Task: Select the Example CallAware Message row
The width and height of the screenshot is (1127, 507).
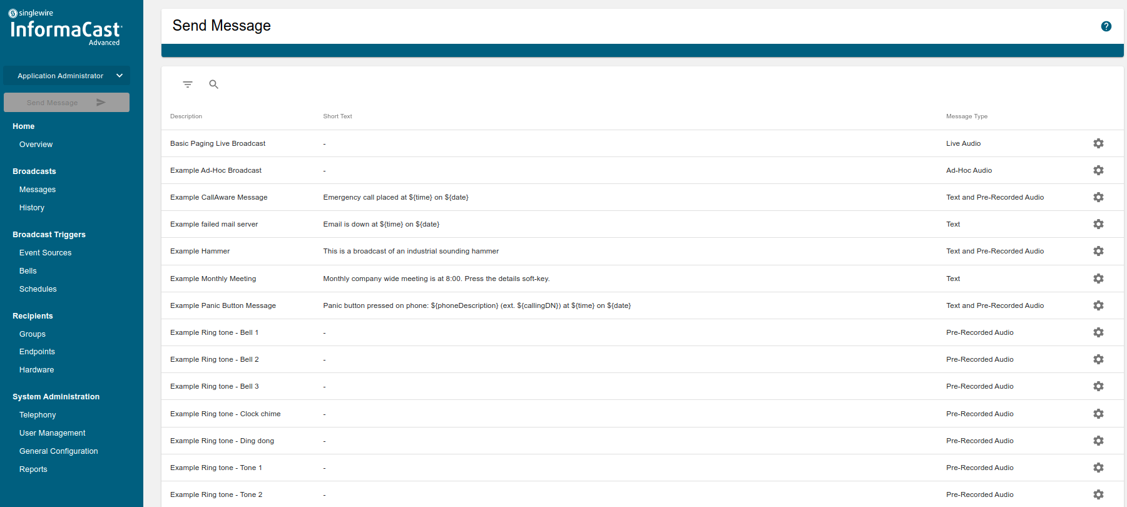Action: (x=219, y=197)
